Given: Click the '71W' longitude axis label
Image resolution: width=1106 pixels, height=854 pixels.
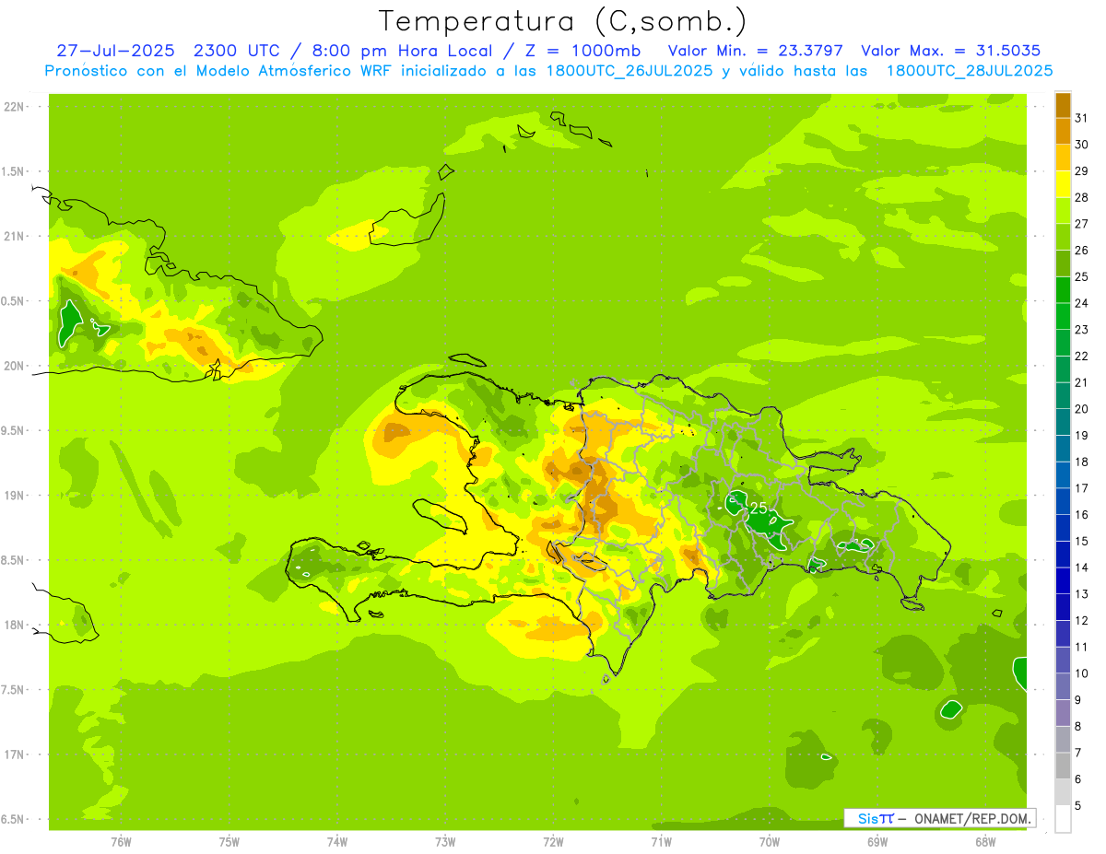Looking at the screenshot, I should click(661, 842).
